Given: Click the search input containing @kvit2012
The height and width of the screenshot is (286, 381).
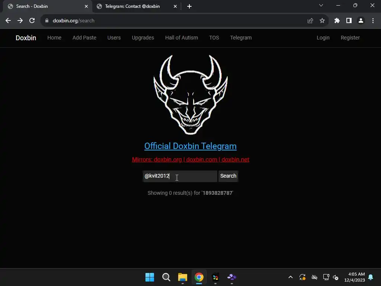Looking at the screenshot, I should point(180,176).
